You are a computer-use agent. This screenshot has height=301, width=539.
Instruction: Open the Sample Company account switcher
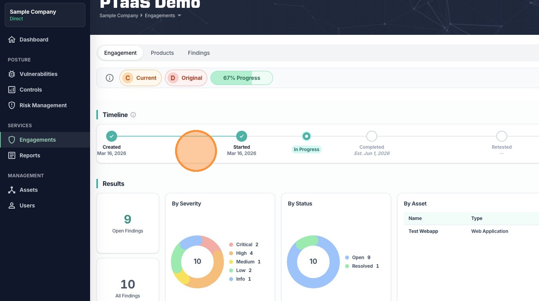[x=45, y=15]
